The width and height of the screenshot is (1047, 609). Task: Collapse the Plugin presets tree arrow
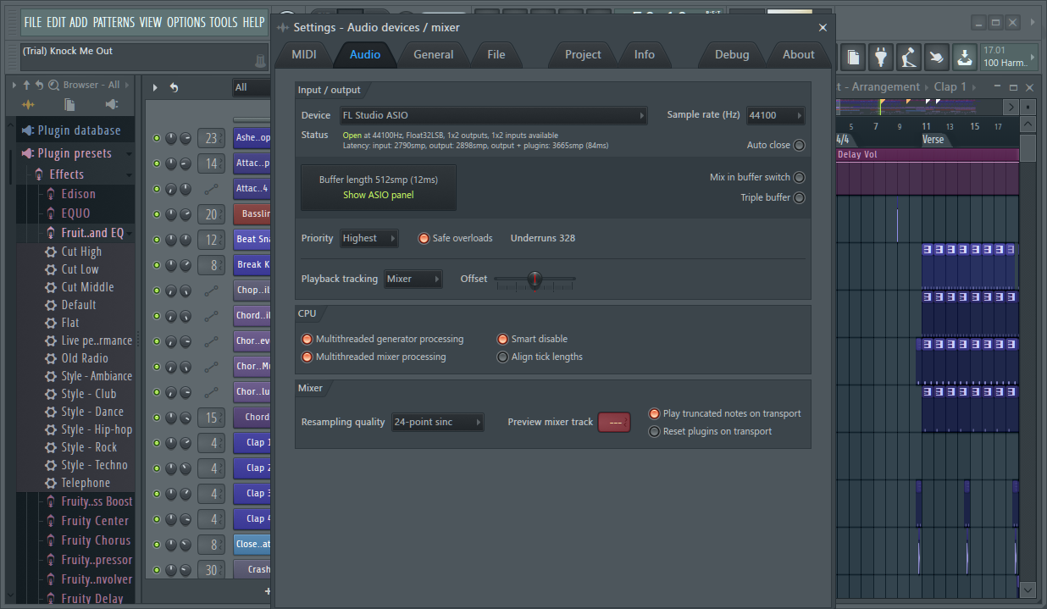click(129, 154)
